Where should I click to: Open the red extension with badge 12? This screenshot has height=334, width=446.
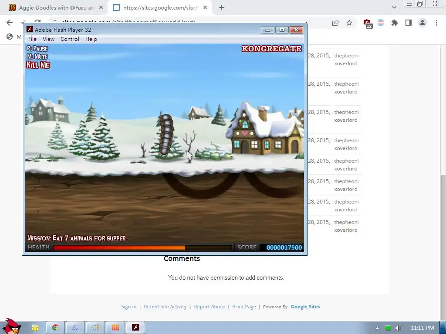(x=368, y=23)
